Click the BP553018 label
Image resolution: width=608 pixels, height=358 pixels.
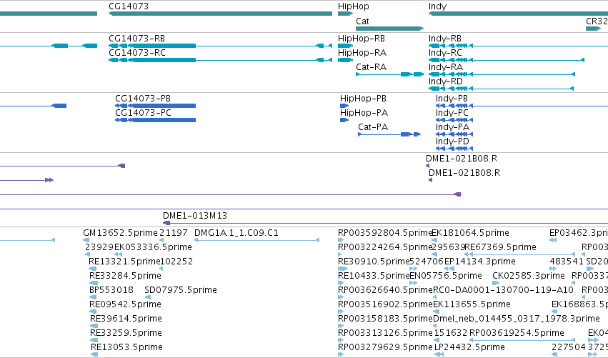click(x=111, y=290)
